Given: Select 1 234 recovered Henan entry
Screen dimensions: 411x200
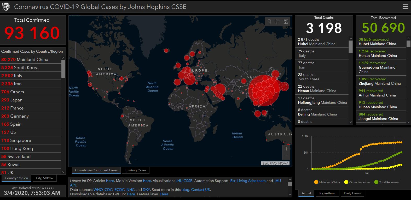Looking at the screenshot, I should [x=381, y=53].
